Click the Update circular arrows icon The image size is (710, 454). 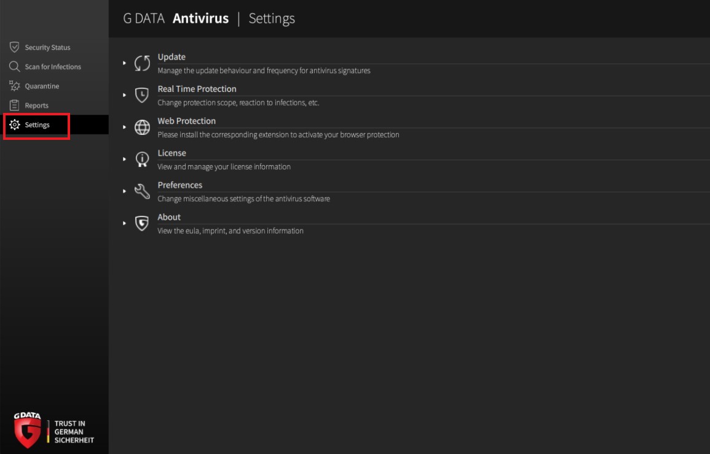pos(142,63)
